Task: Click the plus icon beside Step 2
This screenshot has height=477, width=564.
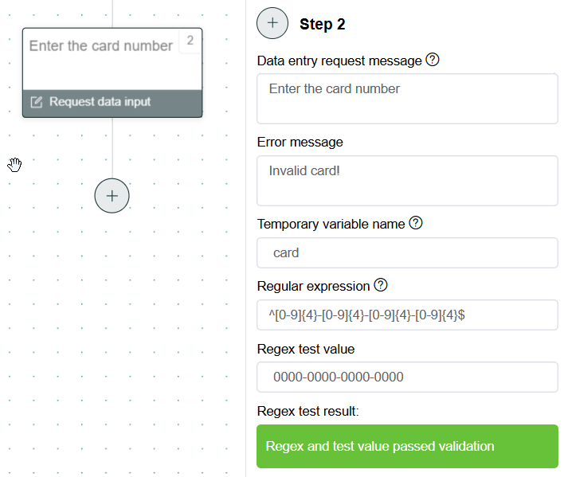Action: 272,23
